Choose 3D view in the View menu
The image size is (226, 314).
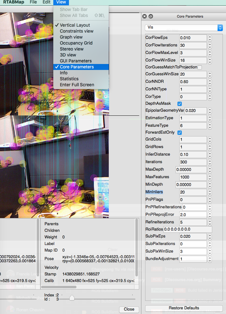(x=68, y=55)
